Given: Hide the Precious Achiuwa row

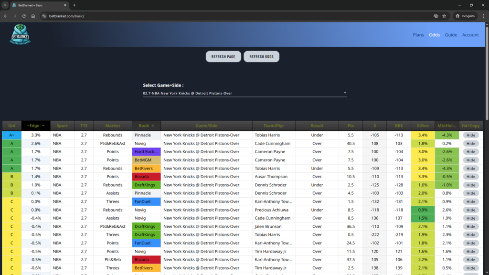Looking at the screenshot, I should pyautogui.click(x=470, y=210).
